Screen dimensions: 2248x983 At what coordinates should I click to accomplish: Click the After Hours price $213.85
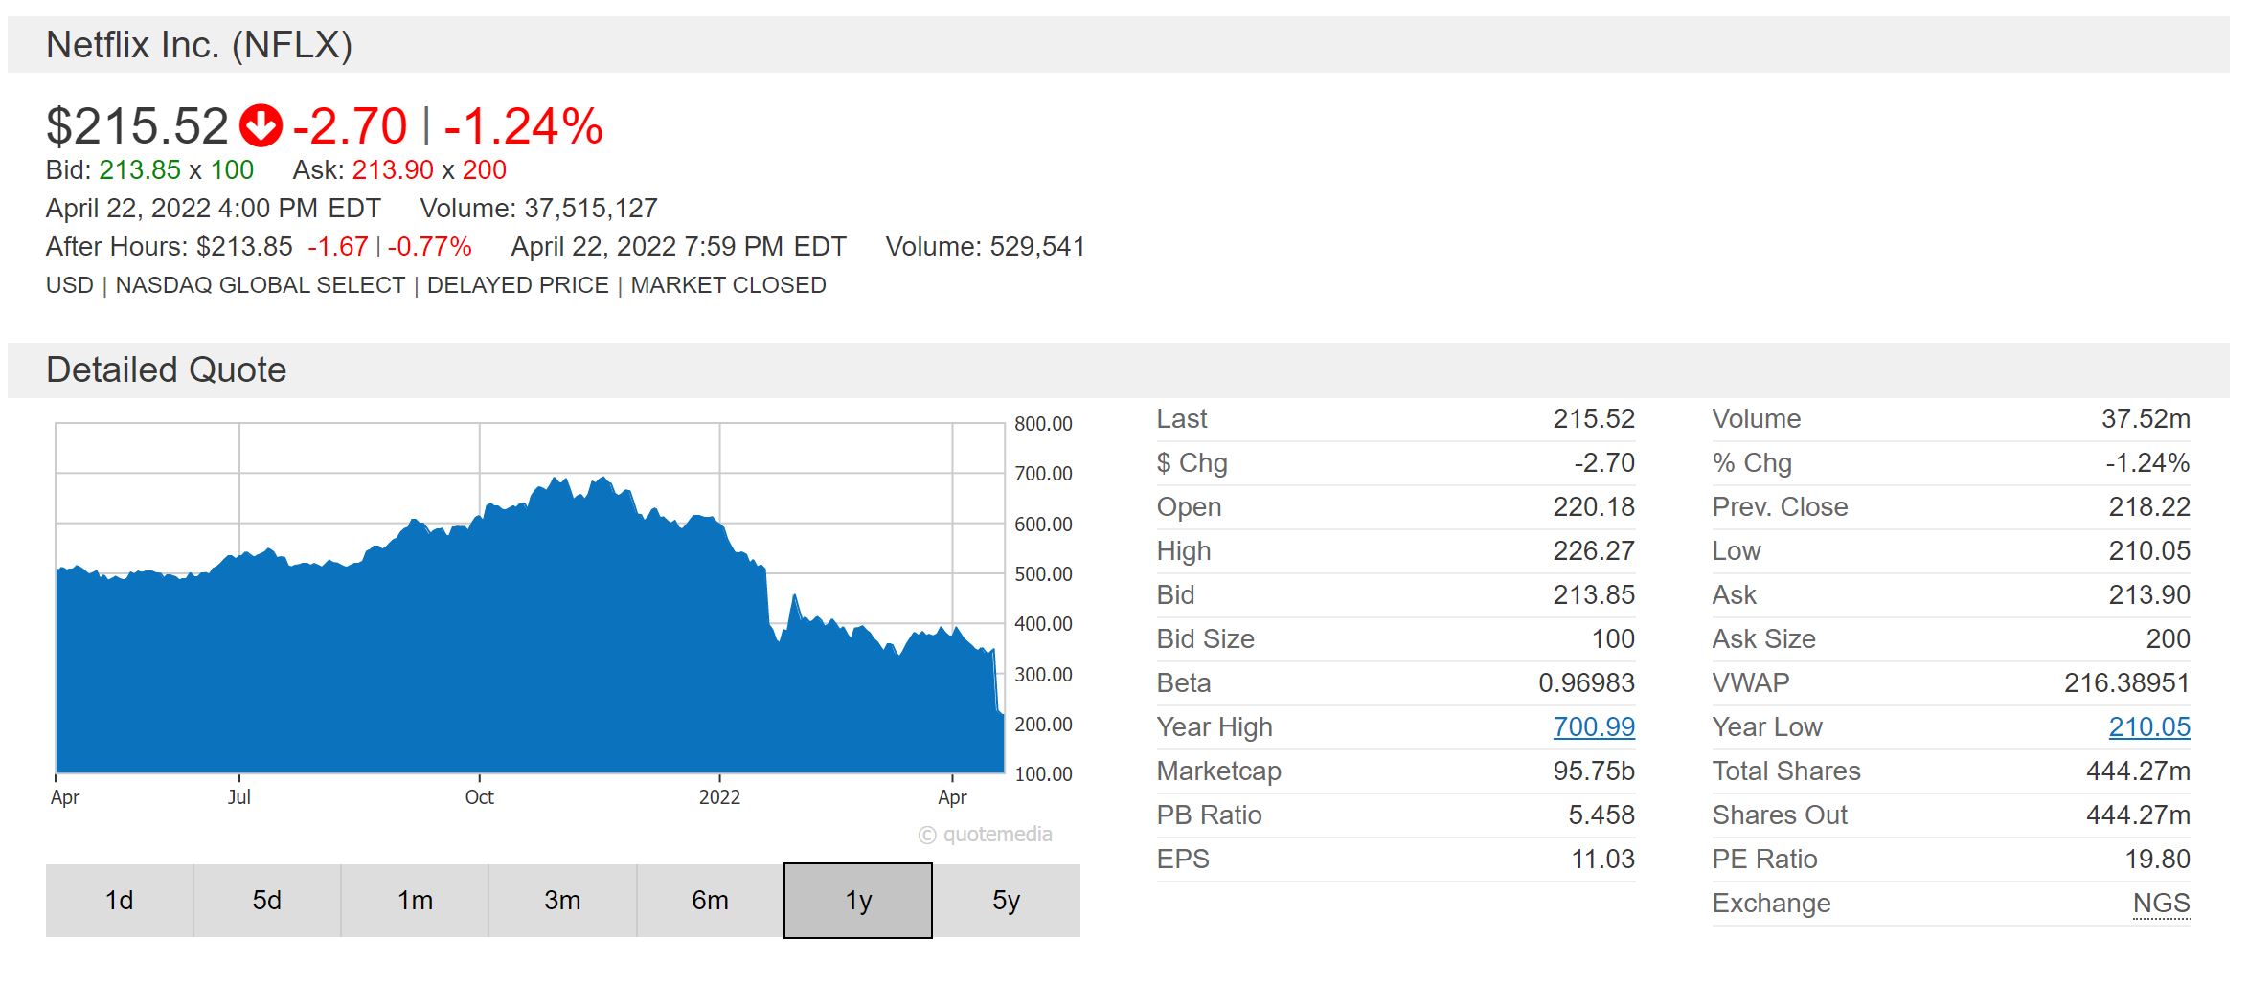click(x=244, y=247)
